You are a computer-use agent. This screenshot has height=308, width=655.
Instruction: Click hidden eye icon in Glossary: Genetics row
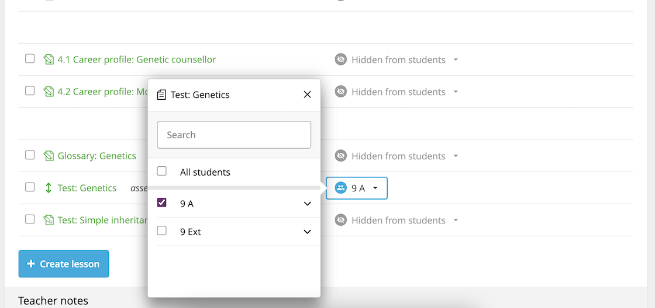pos(341,156)
